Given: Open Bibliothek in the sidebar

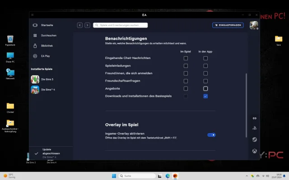Looking at the screenshot, I should click(x=47, y=46).
